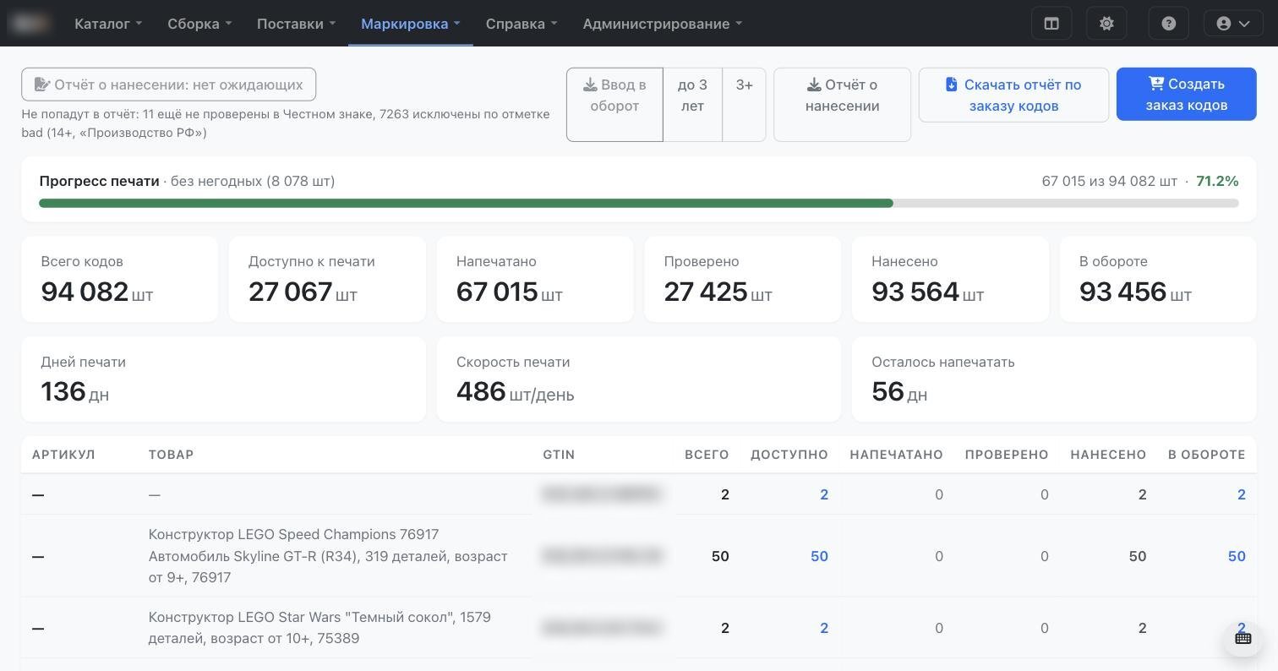Download Отчёт о нанесении report
Screen dimensions: 1278x671
tap(842, 105)
